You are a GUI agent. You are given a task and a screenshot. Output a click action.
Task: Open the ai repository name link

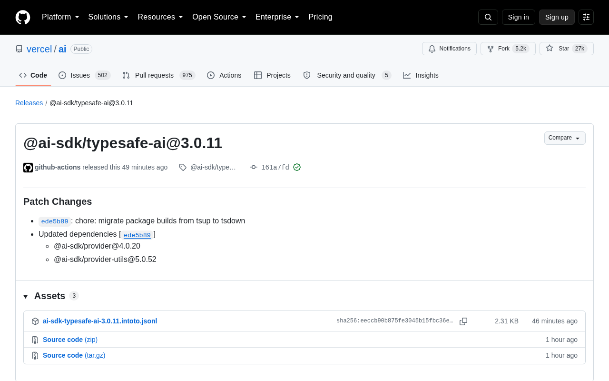(62, 49)
